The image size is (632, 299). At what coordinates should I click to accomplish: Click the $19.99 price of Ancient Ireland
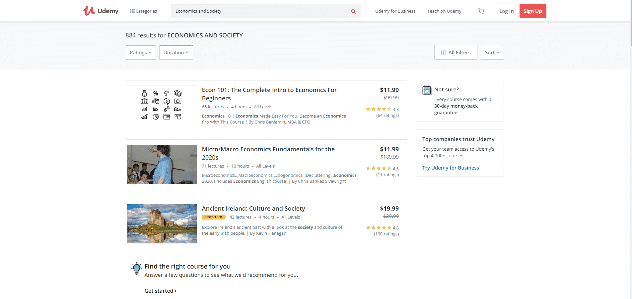pyautogui.click(x=389, y=209)
